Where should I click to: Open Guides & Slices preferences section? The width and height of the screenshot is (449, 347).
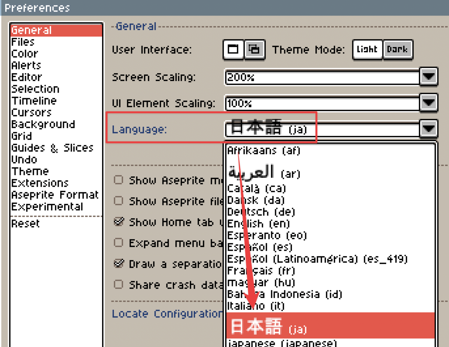pos(56,148)
